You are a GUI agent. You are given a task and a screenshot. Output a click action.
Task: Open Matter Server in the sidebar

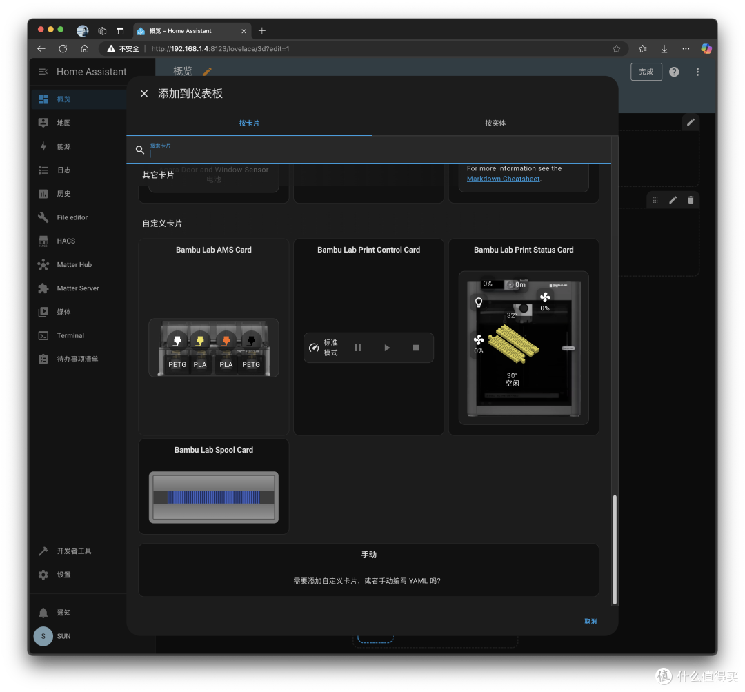coord(79,288)
